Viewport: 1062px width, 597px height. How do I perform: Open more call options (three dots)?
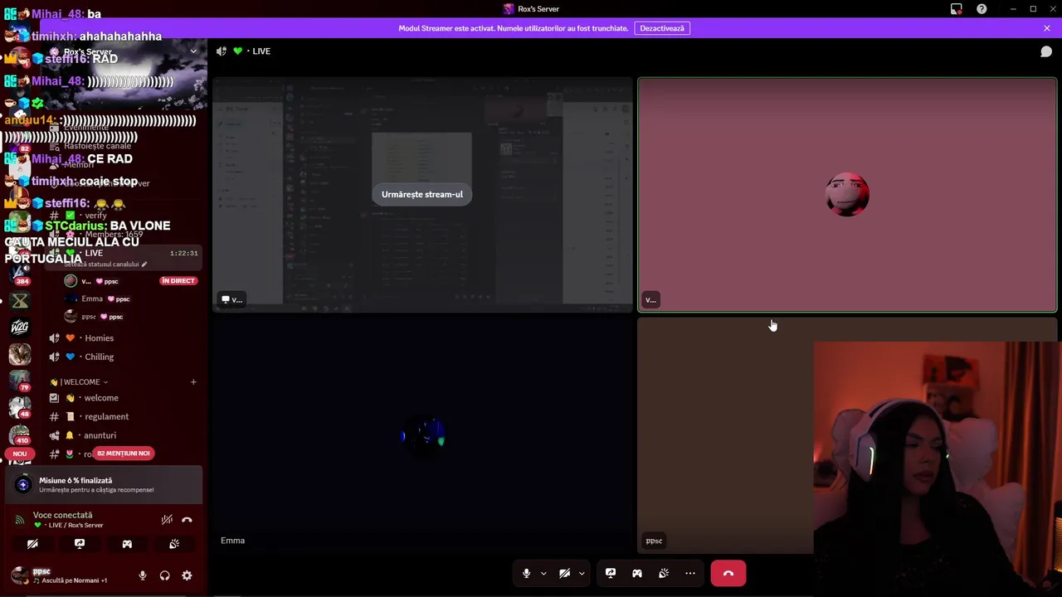(x=690, y=573)
